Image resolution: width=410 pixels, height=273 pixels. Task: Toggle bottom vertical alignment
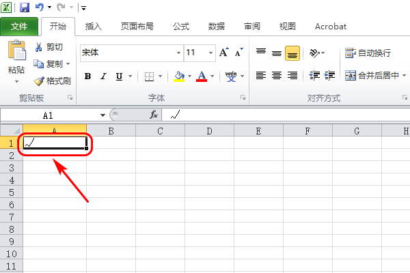292,53
